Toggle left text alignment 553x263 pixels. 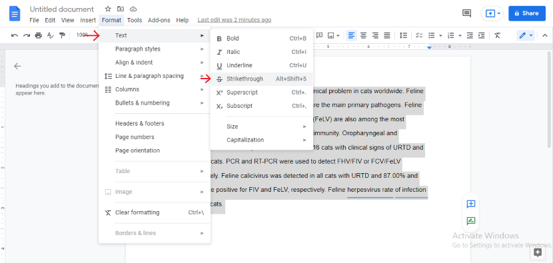[351, 35]
